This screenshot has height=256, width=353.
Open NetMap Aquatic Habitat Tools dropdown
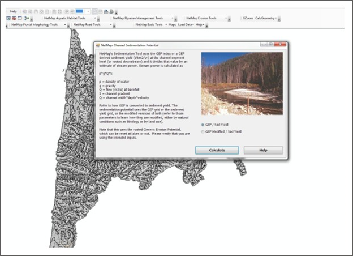tap(70, 18)
